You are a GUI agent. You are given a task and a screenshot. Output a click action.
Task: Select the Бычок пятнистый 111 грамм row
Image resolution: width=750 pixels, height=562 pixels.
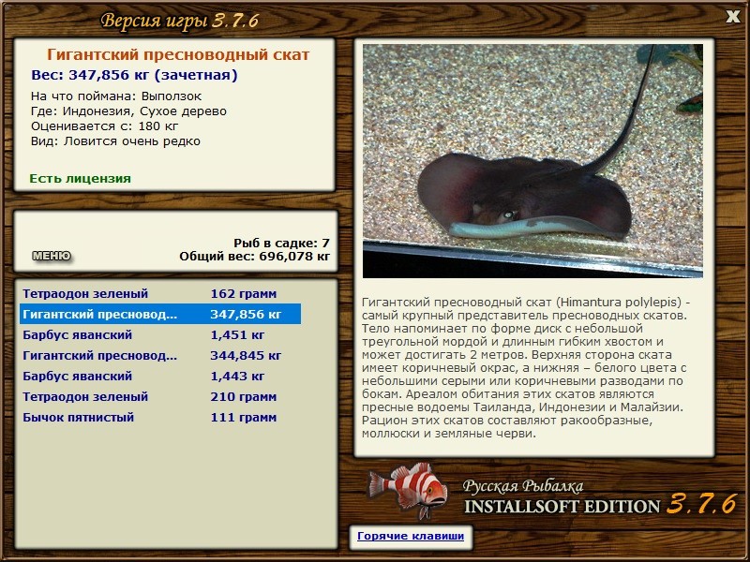(x=160, y=417)
